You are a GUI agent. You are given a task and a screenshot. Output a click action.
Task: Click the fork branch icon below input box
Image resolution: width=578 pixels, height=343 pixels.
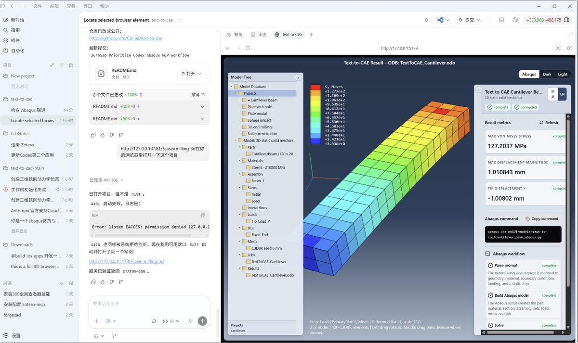coord(114,336)
